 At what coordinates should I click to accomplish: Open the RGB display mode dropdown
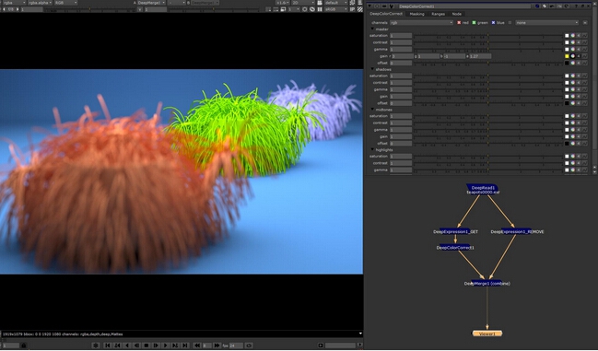coord(65,3)
